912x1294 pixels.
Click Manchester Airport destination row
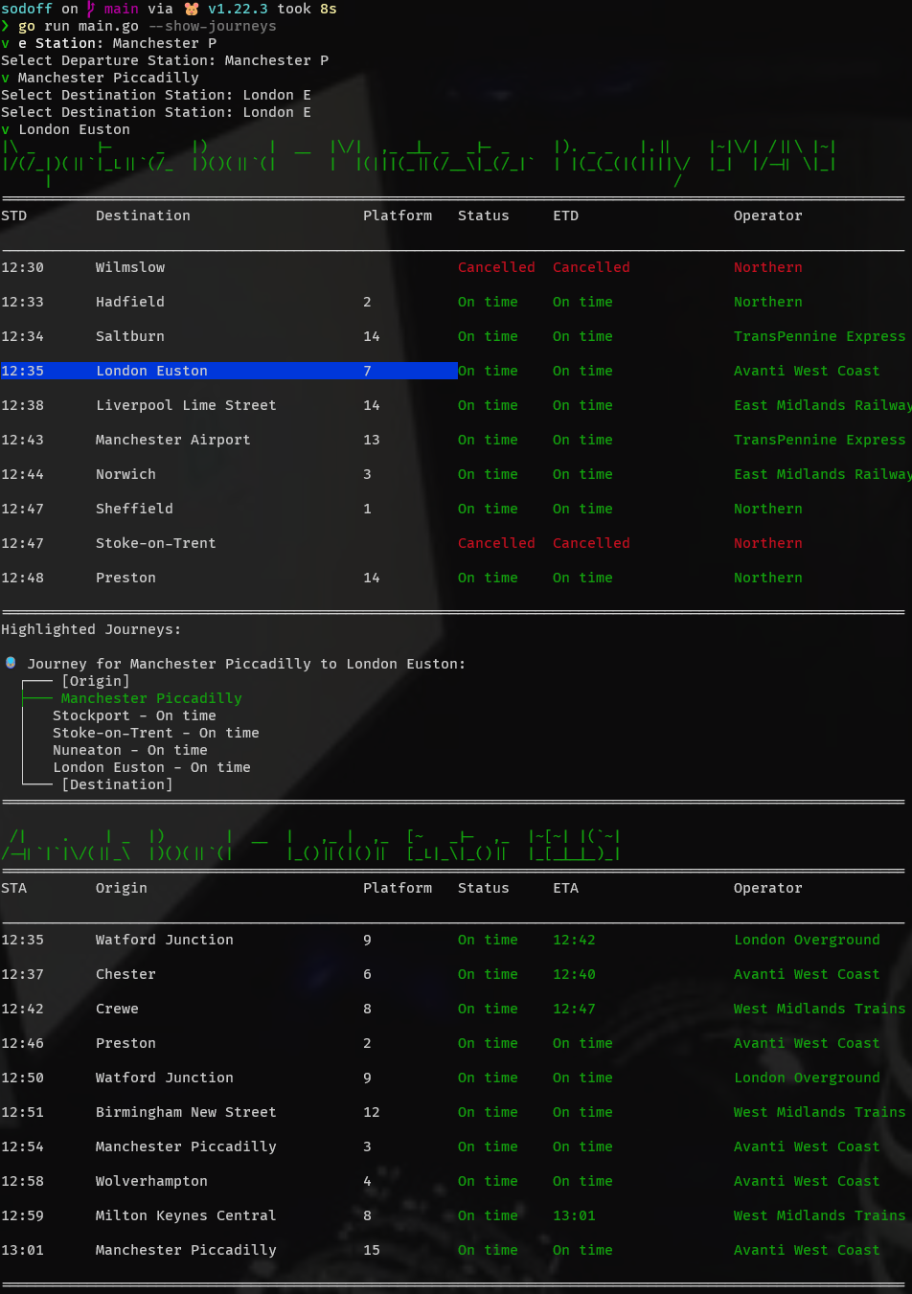(x=173, y=440)
